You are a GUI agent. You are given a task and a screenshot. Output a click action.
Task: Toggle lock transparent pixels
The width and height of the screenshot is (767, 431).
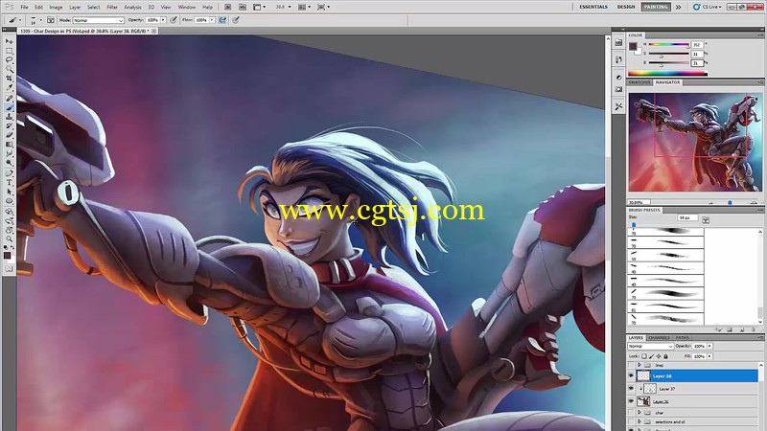coord(644,356)
